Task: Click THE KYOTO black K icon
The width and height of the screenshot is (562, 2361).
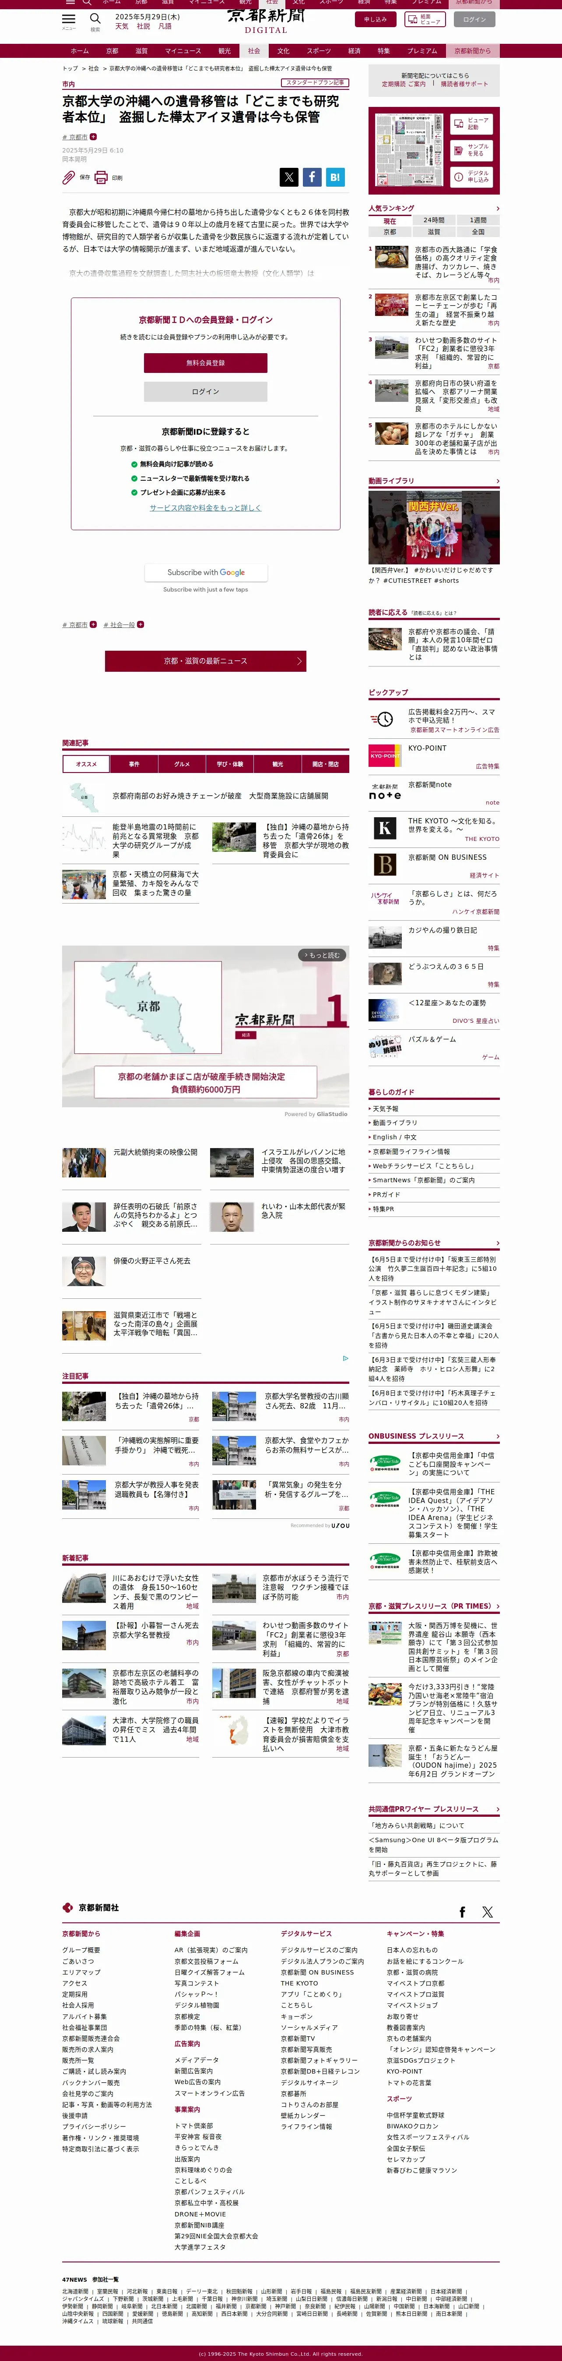Action: tap(384, 829)
